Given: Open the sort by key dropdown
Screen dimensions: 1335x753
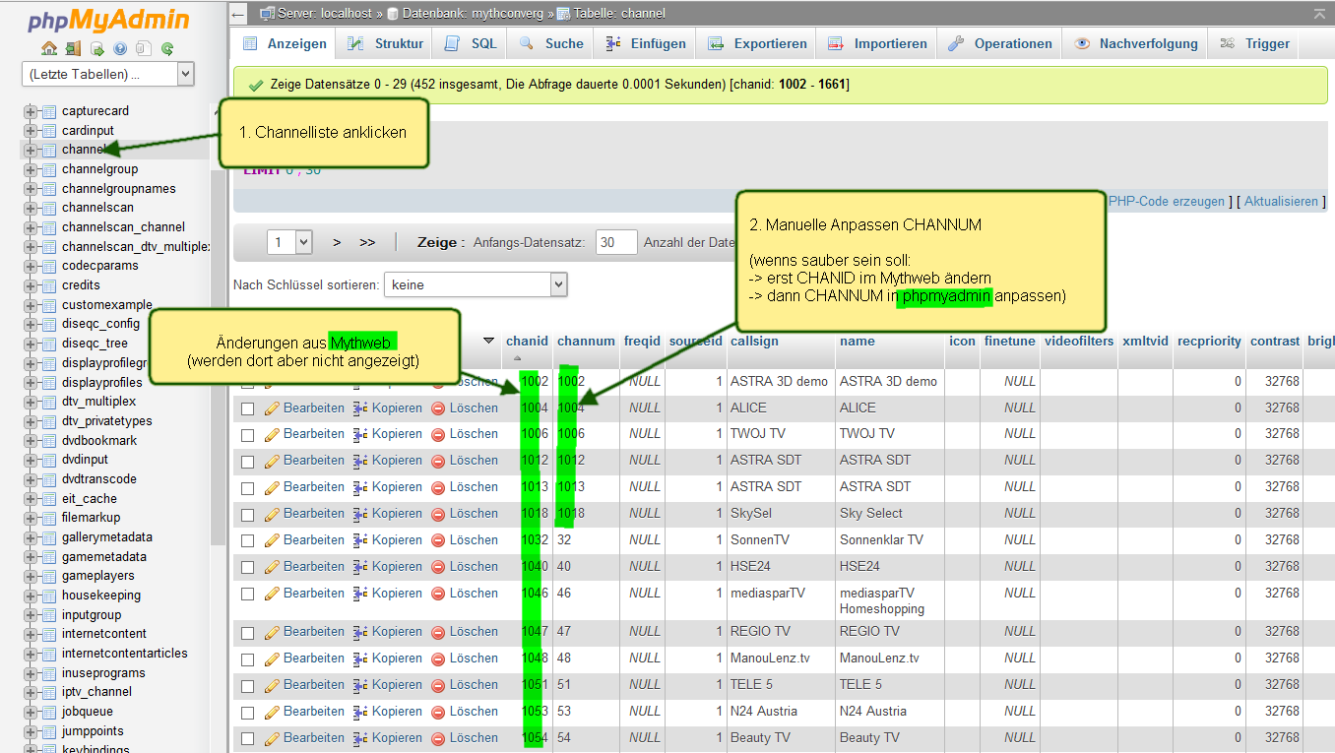Looking at the screenshot, I should pyautogui.click(x=476, y=284).
